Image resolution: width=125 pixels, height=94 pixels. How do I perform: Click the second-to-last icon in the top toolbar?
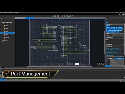pos(70,16)
